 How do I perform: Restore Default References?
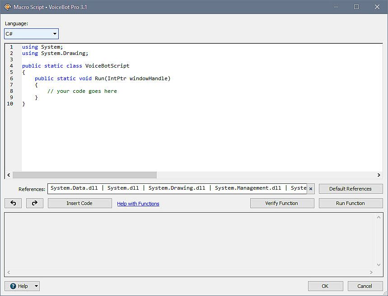pyautogui.click(x=351, y=189)
